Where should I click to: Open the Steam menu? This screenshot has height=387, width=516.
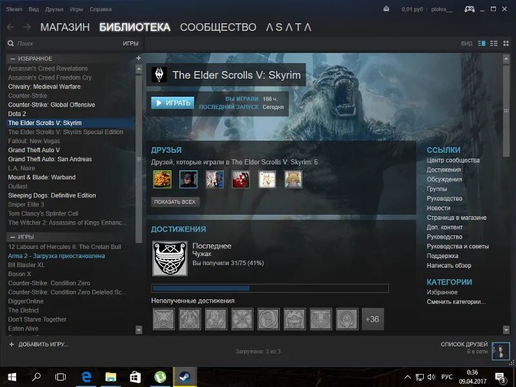[x=14, y=9]
